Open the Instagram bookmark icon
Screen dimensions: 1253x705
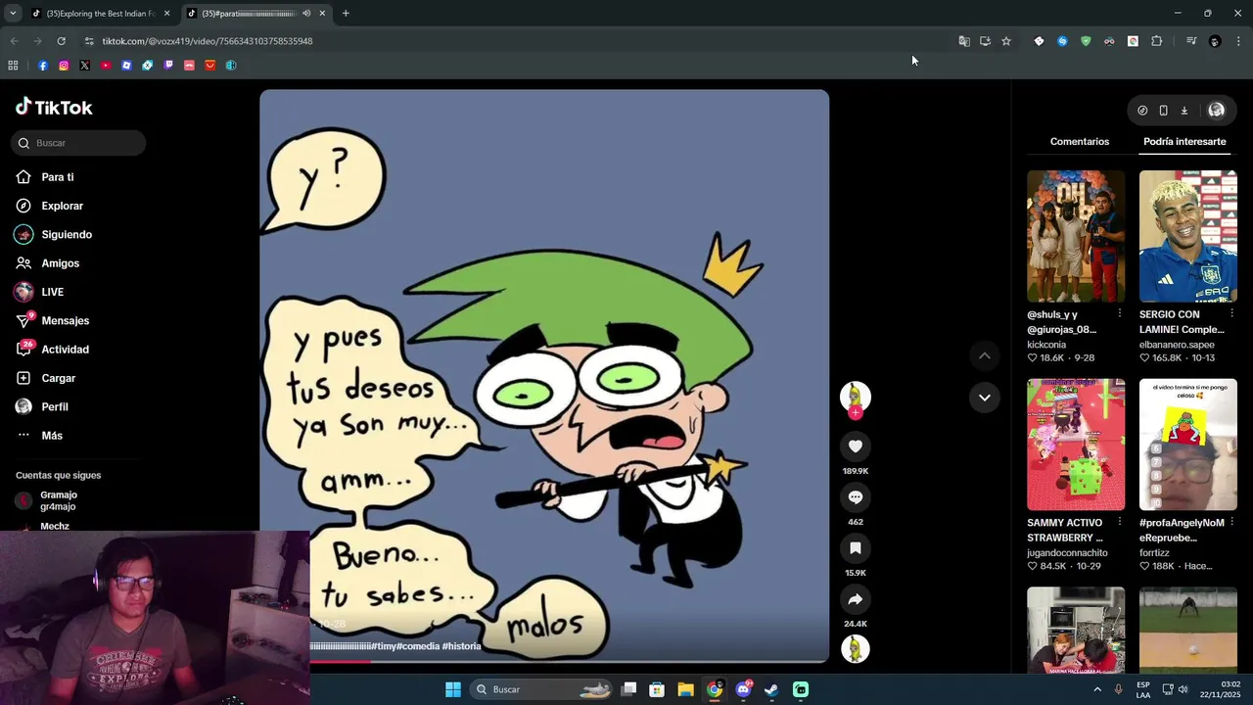pos(64,66)
